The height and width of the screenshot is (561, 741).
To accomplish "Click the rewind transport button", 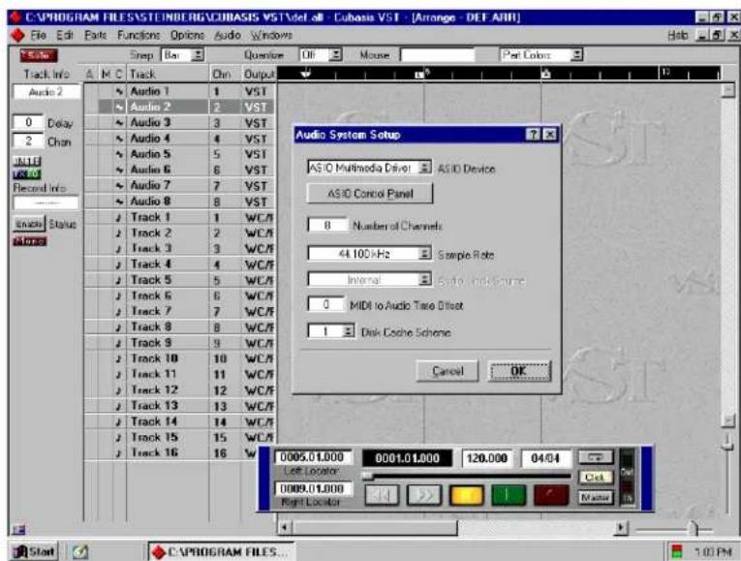I will [382, 495].
